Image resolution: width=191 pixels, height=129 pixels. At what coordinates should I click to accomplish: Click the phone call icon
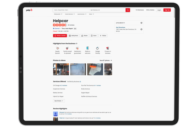tap(141, 23)
